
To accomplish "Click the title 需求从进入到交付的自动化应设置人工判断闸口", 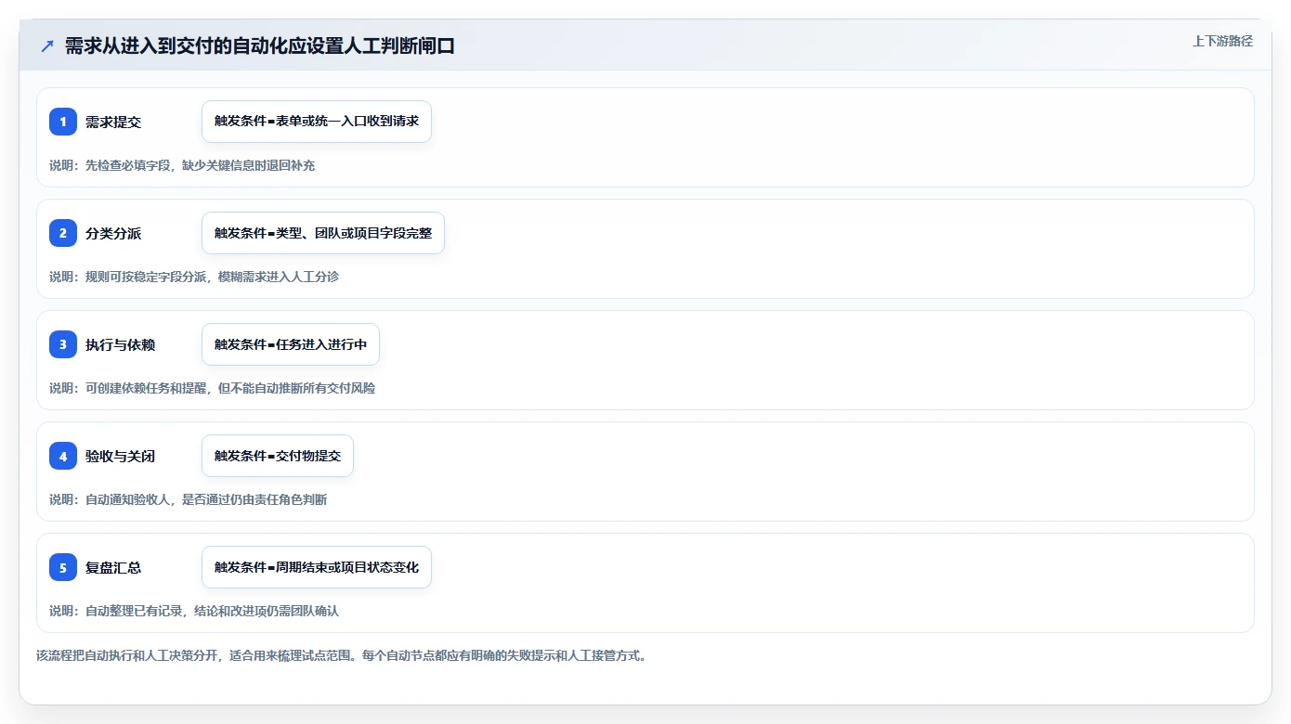I will pyautogui.click(x=260, y=46).
